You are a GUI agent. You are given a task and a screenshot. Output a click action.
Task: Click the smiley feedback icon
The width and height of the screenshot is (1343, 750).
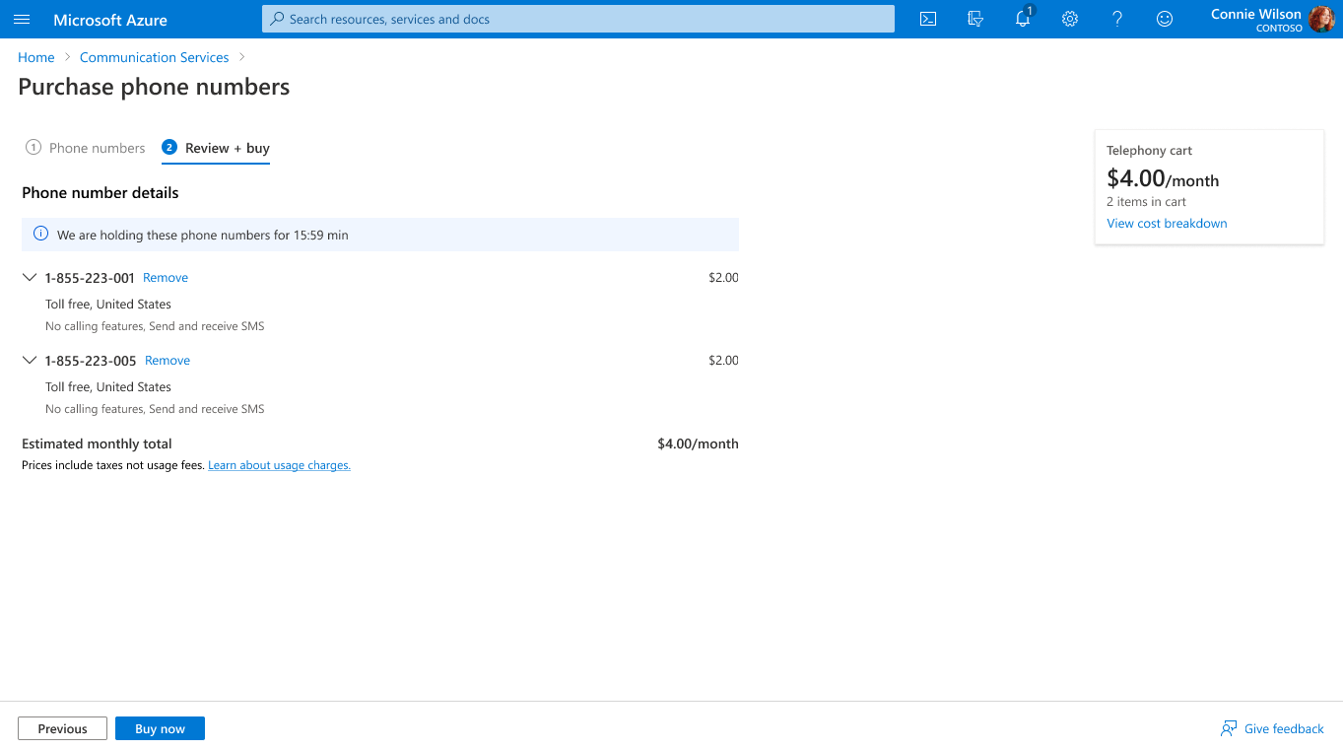pos(1165,19)
